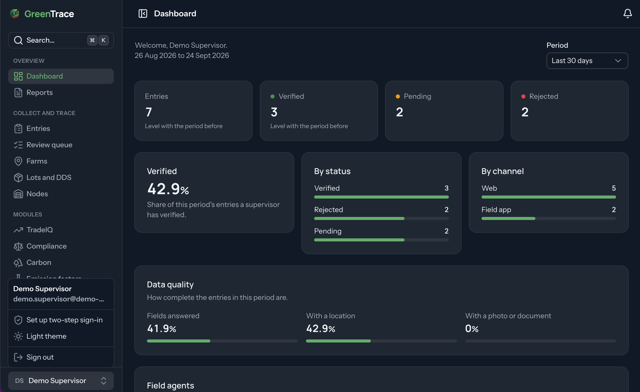Click the Field agents section heading
This screenshot has height=392, width=640.
[x=170, y=386]
